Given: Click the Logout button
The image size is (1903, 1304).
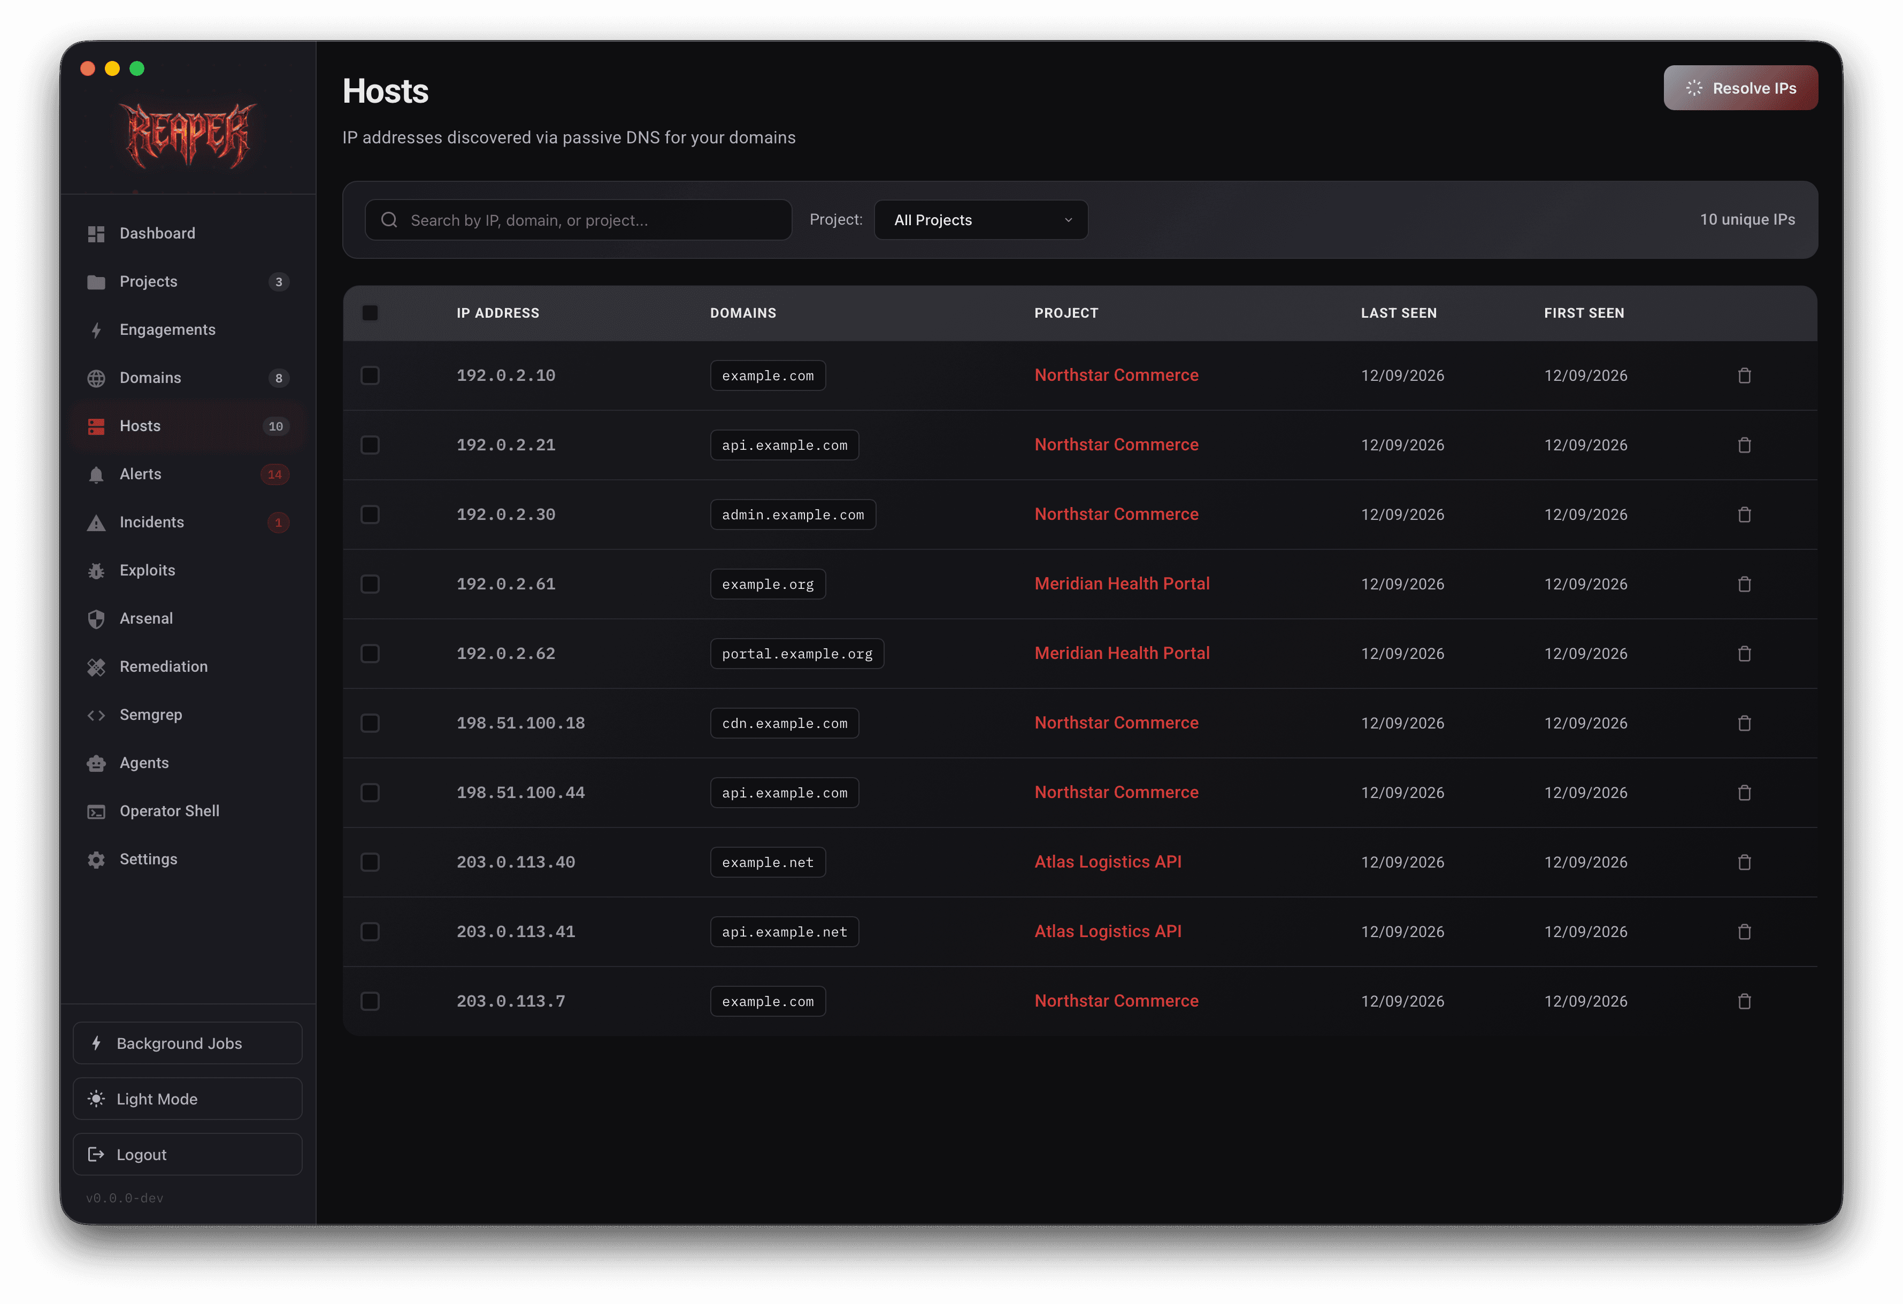Looking at the screenshot, I should click(x=188, y=1155).
